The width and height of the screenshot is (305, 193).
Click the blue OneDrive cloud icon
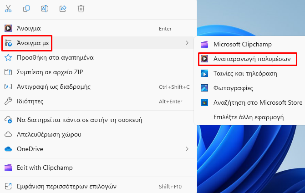click(x=8, y=149)
